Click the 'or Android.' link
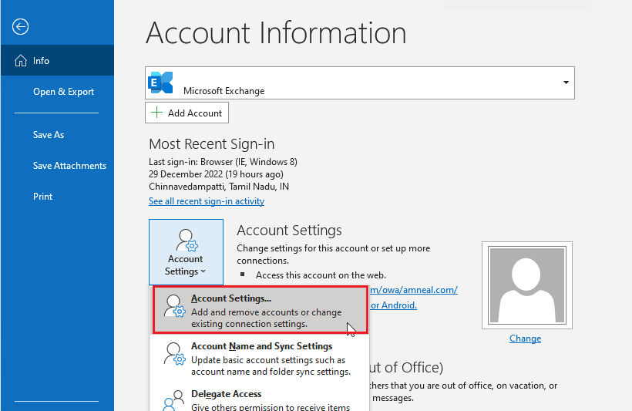 (393, 305)
